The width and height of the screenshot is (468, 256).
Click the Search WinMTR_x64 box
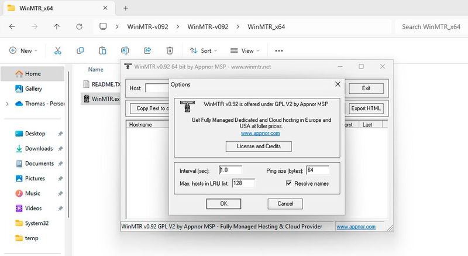pyautogui.click(x=431, y=26)
